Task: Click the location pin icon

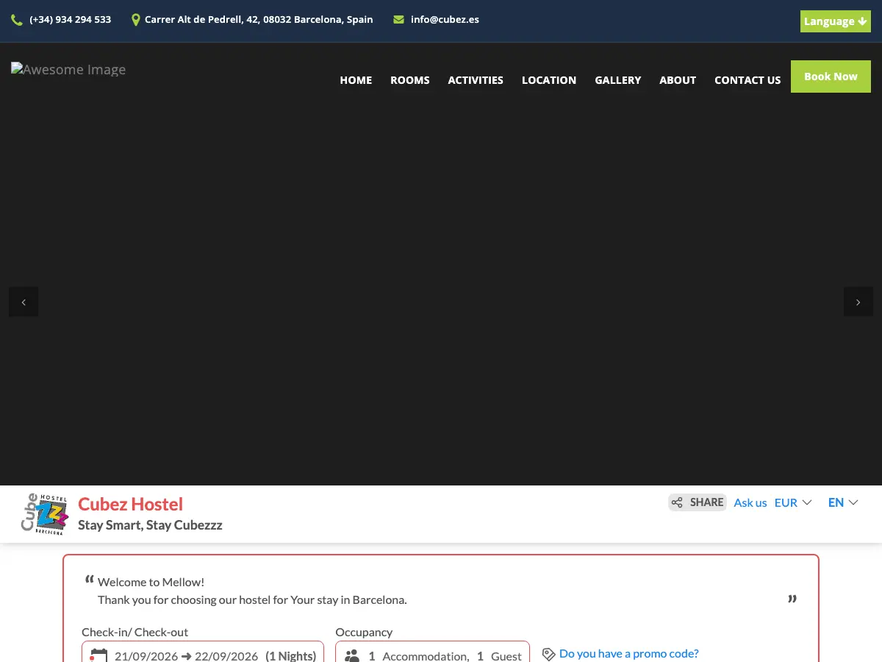Action: coord(135,20)
